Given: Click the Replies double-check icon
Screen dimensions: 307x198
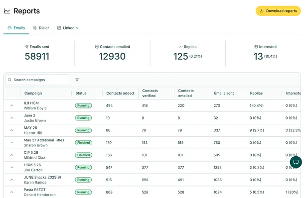Looking at the screenshot, I should coord(181,47).
